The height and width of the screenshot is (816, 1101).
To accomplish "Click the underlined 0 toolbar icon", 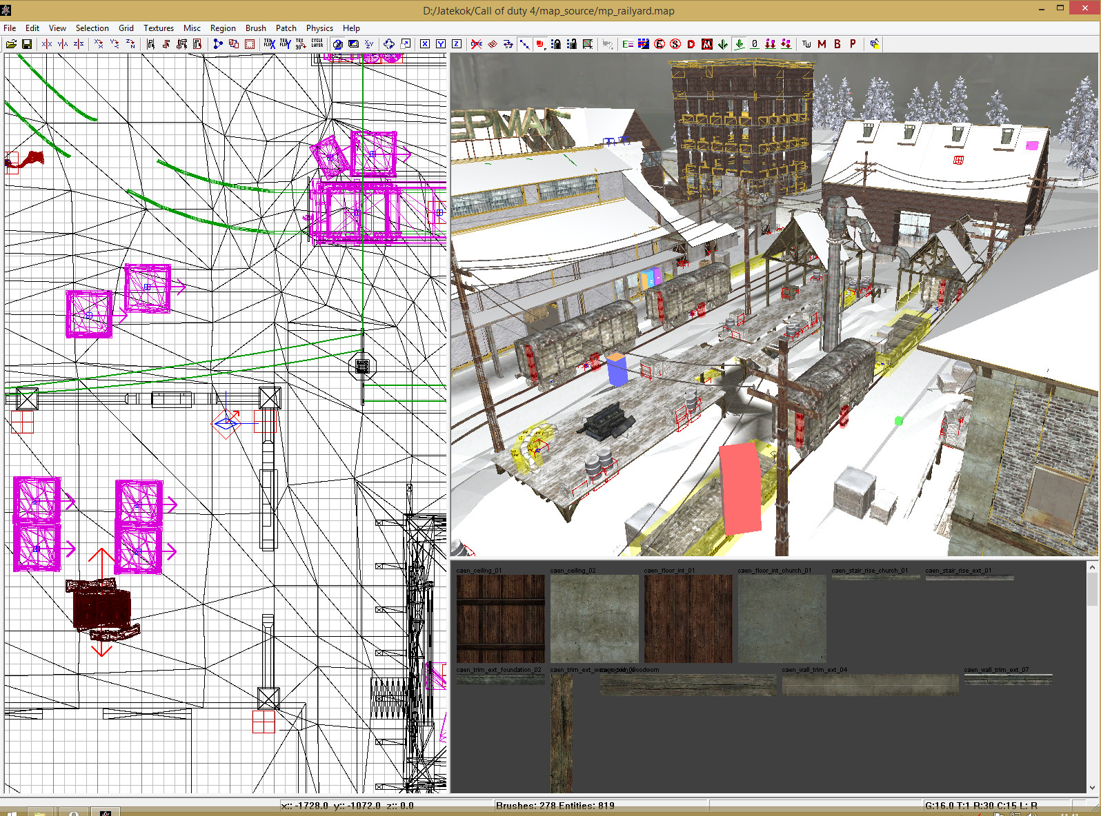I will [x=755, y=44].
